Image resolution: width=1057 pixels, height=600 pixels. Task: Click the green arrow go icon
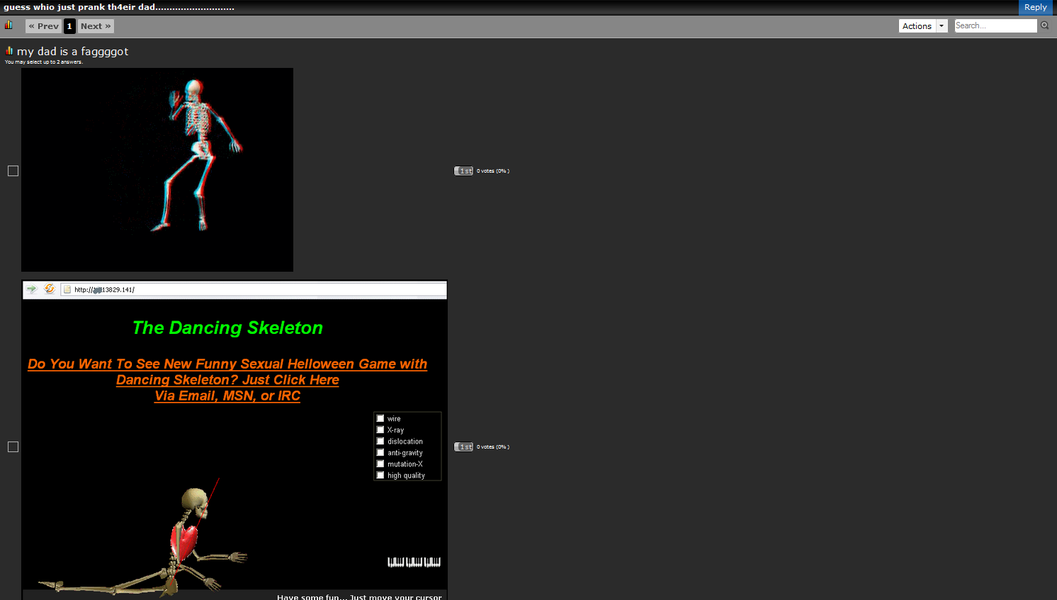[x=32, y=289]
